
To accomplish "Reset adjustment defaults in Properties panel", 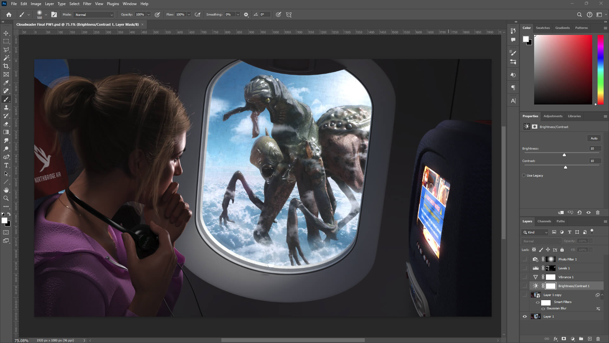I will pyautogui.click(x=580, y=212).
